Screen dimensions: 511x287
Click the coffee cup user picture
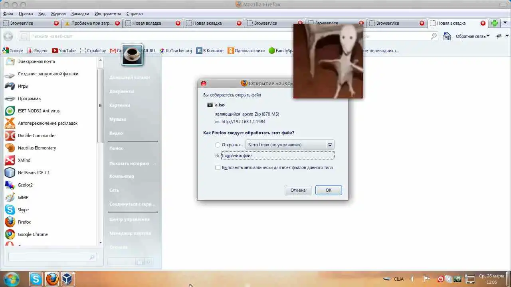point(132,55)
